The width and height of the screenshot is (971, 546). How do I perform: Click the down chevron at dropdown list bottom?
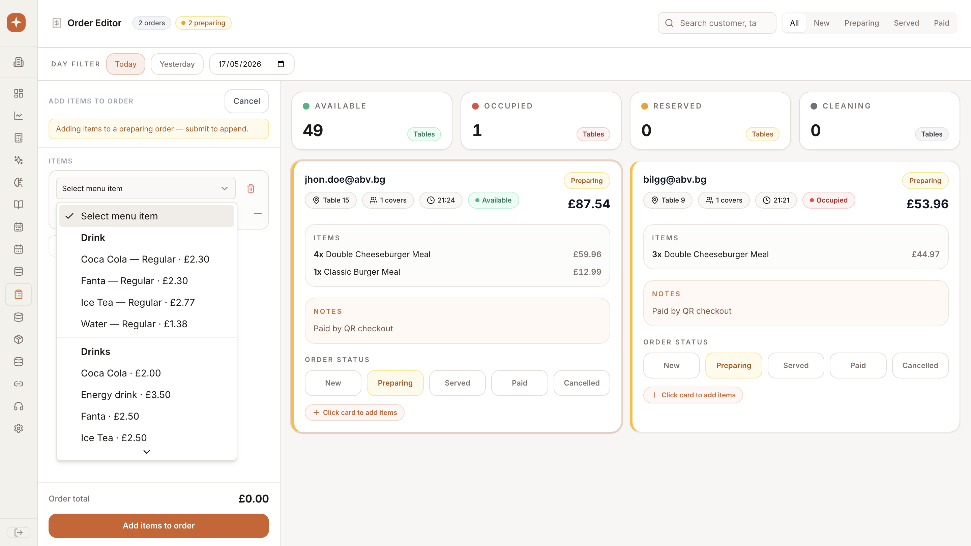coord(147,452)
